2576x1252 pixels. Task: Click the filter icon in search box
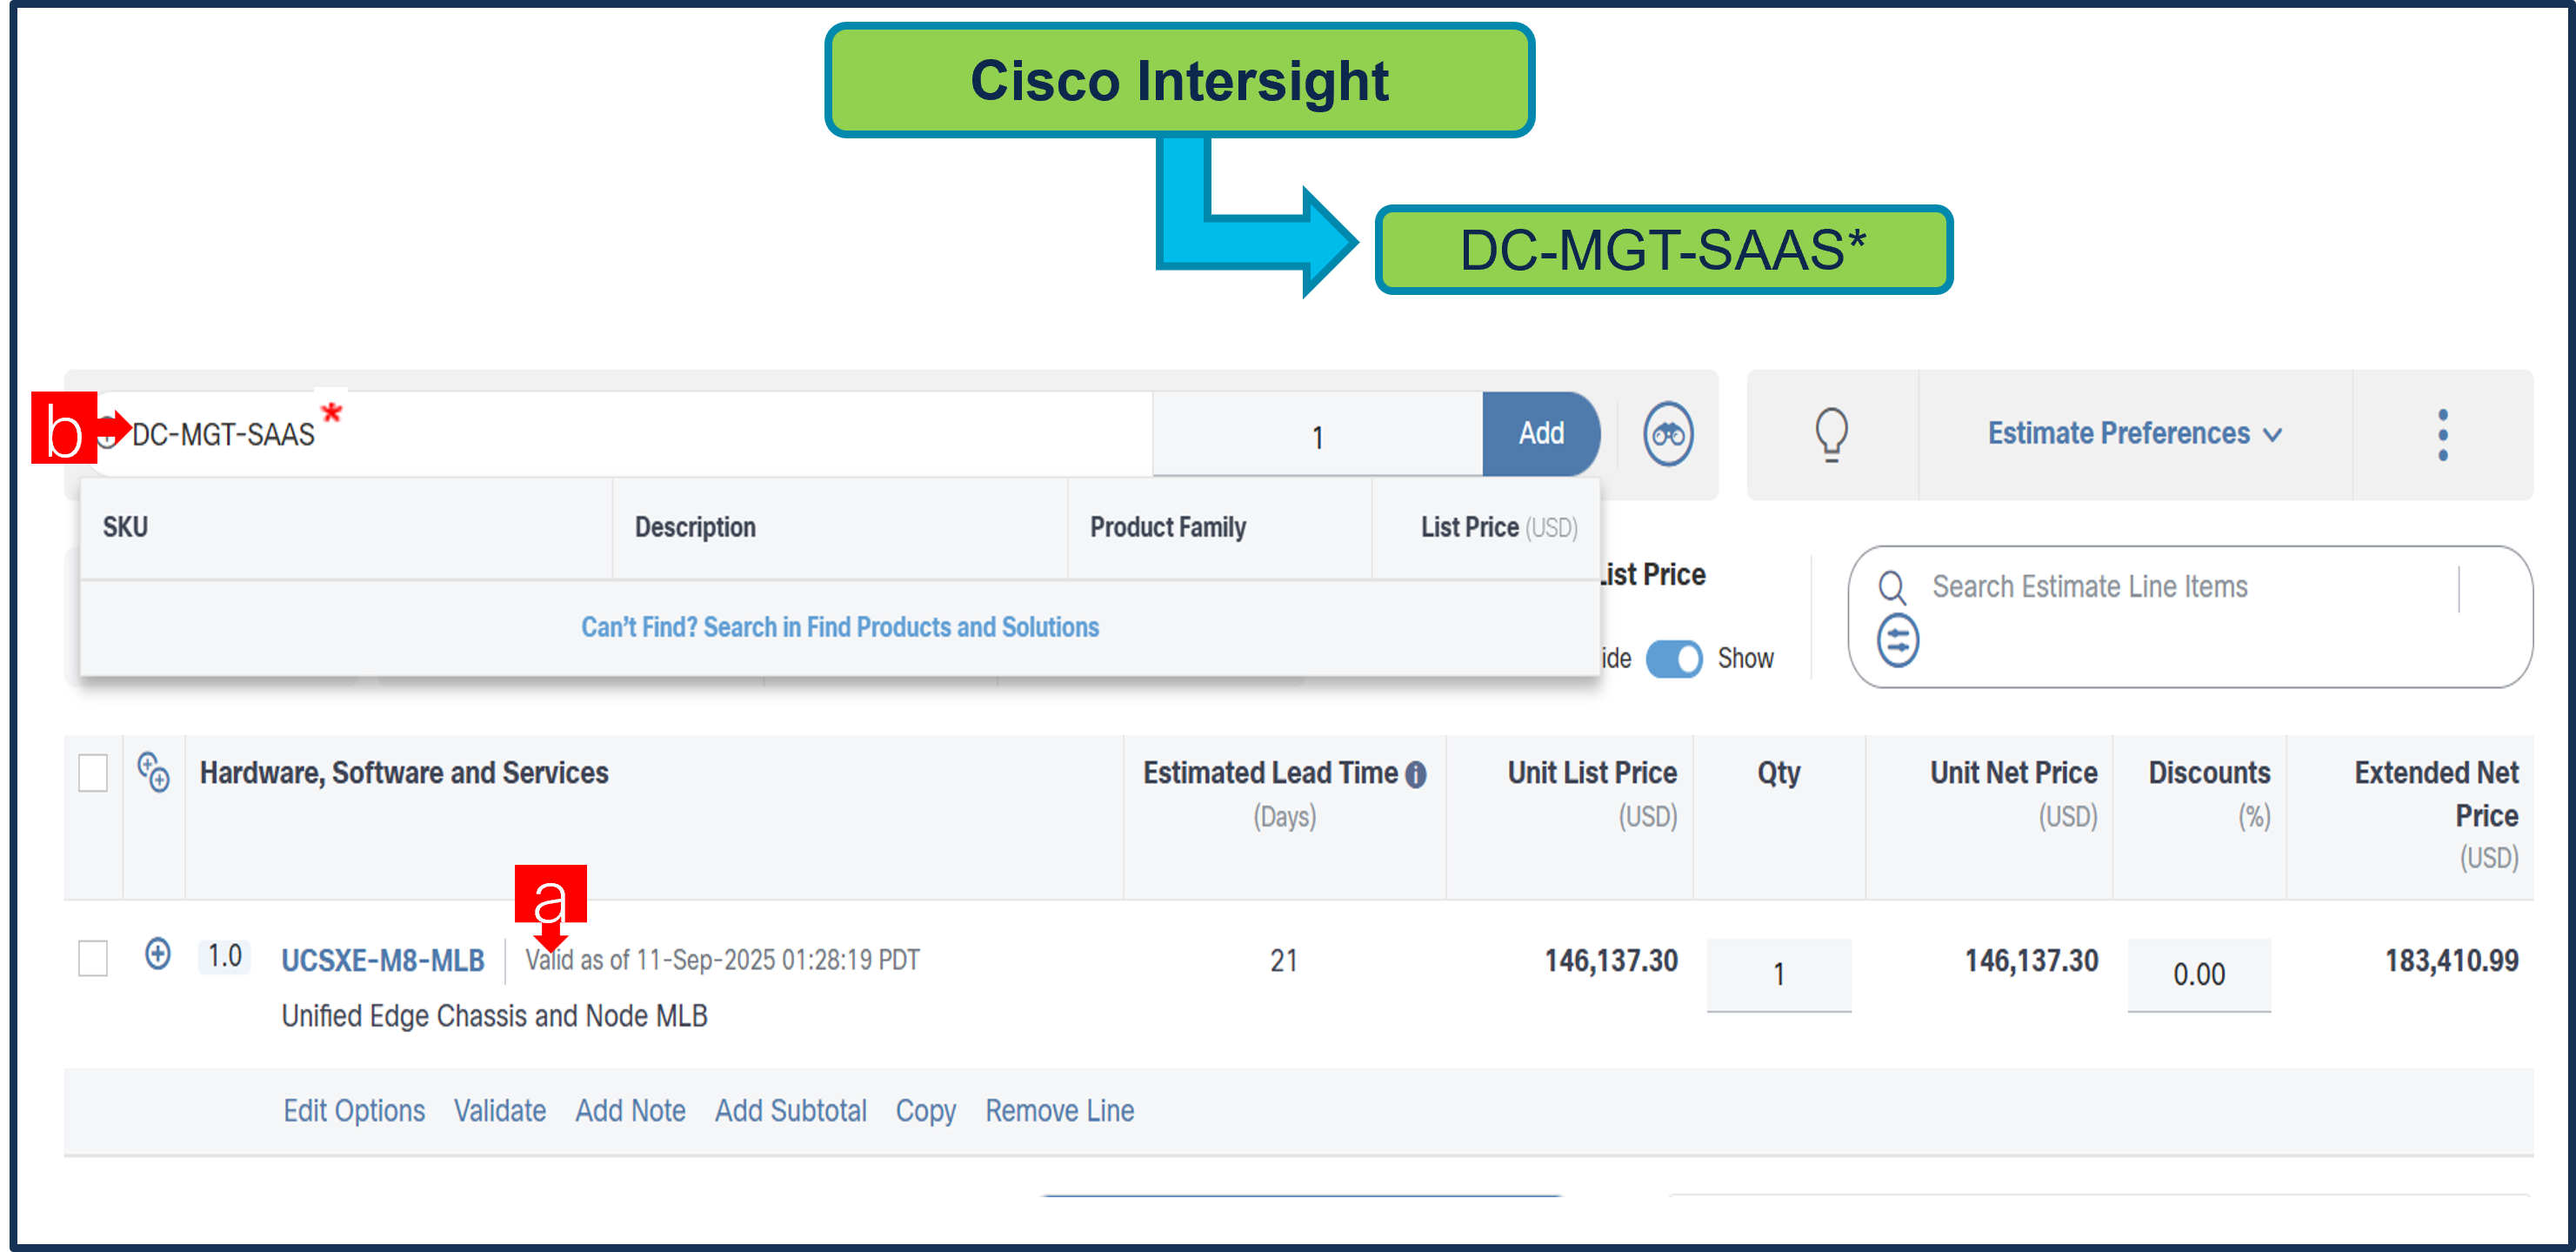1897,640
